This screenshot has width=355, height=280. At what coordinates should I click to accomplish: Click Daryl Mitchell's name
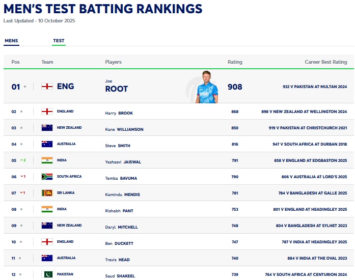[121, 227]
